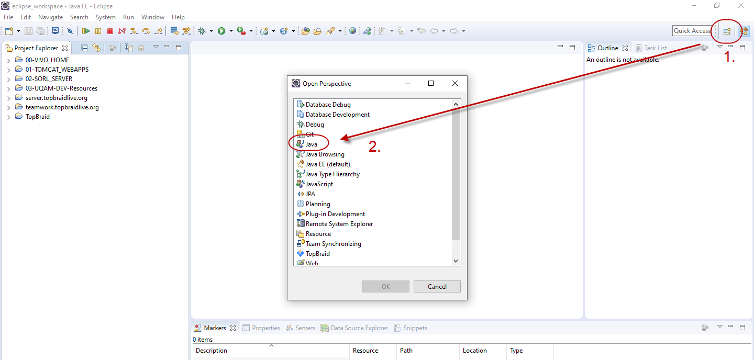Toggle the Java EE perspective button
Image resolution: width=754 pixels, height=360 pixels.
pos(744,31)
